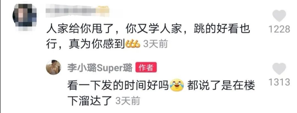Select comment text 行，真为你感到
Viewport: 297px width, 113px height.
[85, 45]
